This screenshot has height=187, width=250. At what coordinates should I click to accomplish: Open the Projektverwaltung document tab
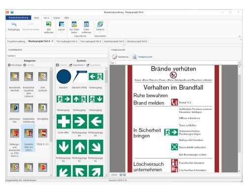click(16, 41)
